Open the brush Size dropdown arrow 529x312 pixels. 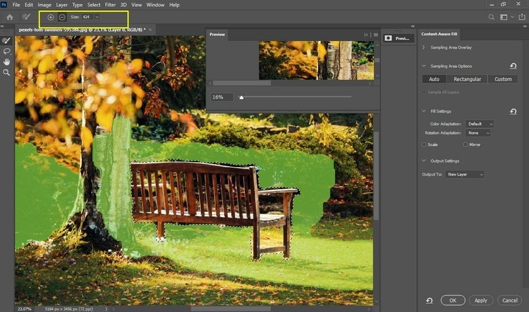(x=97, y=17)
